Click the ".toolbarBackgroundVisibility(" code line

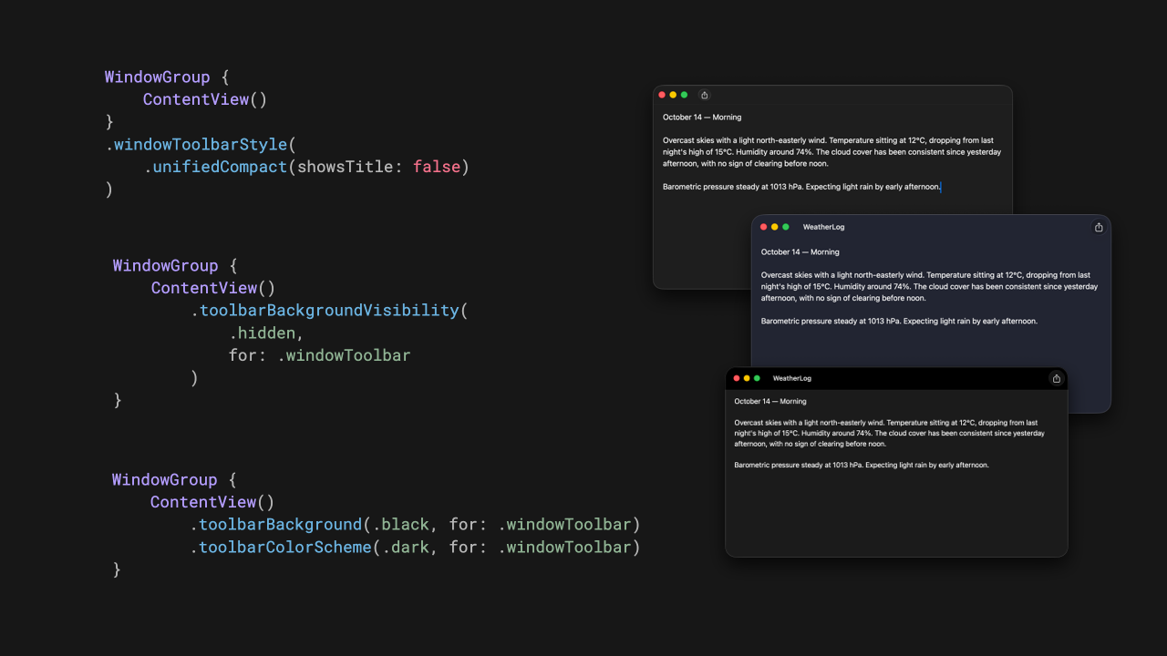tap(328, 311)
